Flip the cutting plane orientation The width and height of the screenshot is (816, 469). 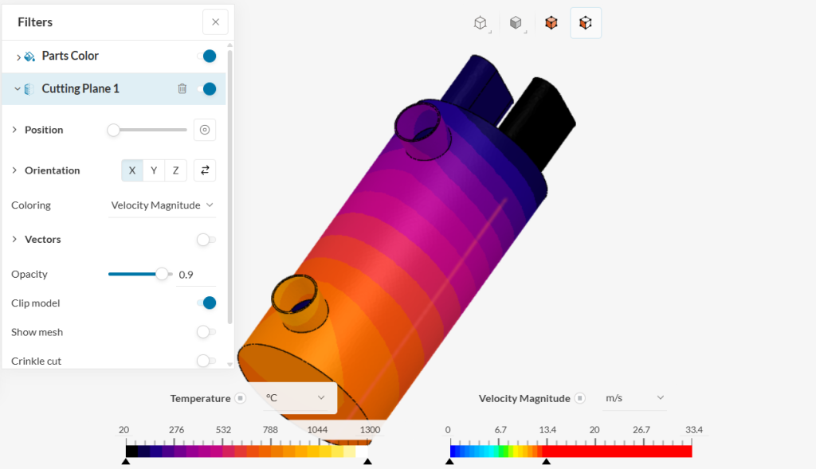pos(205,170)
